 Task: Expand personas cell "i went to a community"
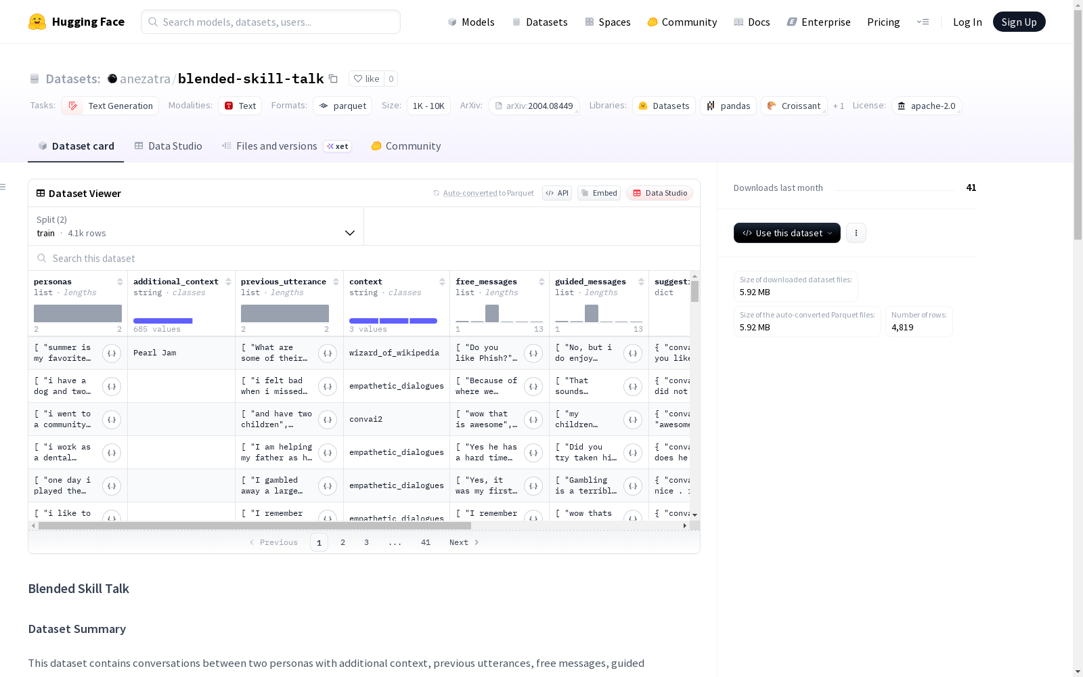click(x=112, y=420)
